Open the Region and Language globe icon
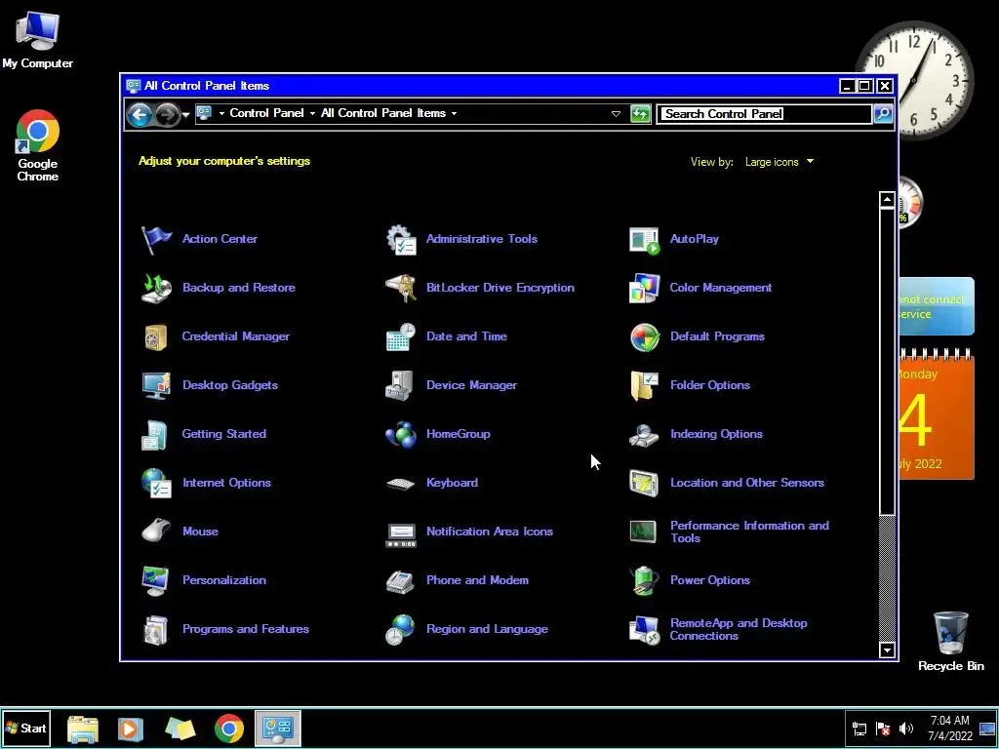 [401, 629]
